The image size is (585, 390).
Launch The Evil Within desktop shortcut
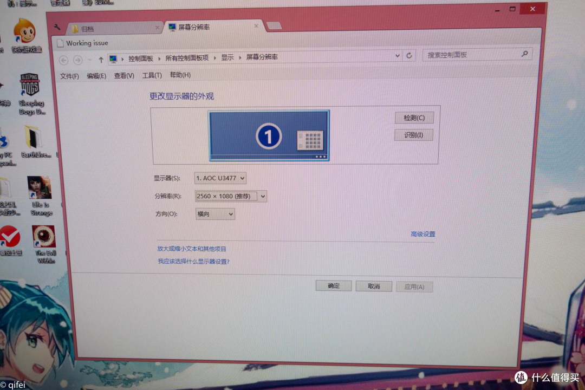45,244
